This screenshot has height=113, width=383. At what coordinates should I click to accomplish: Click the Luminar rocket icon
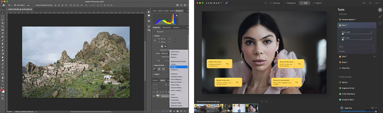(226, 3)
